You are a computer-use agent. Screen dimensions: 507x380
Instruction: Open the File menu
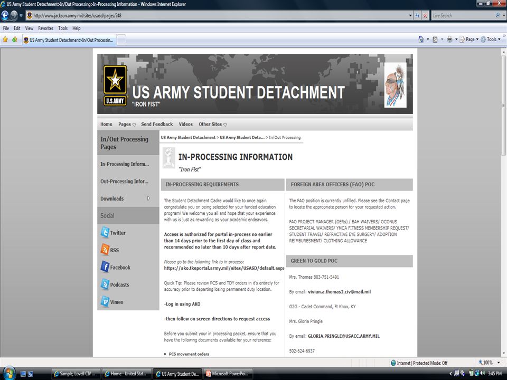[x=6, y=28]
